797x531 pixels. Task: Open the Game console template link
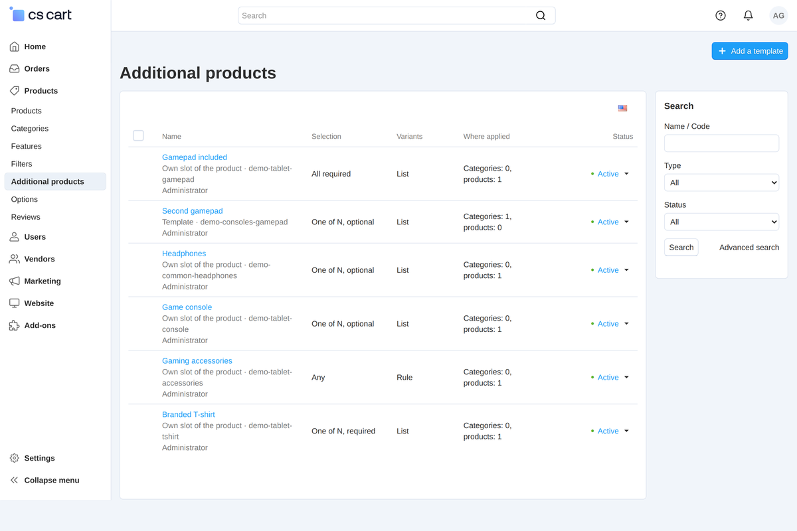[187, 307]
